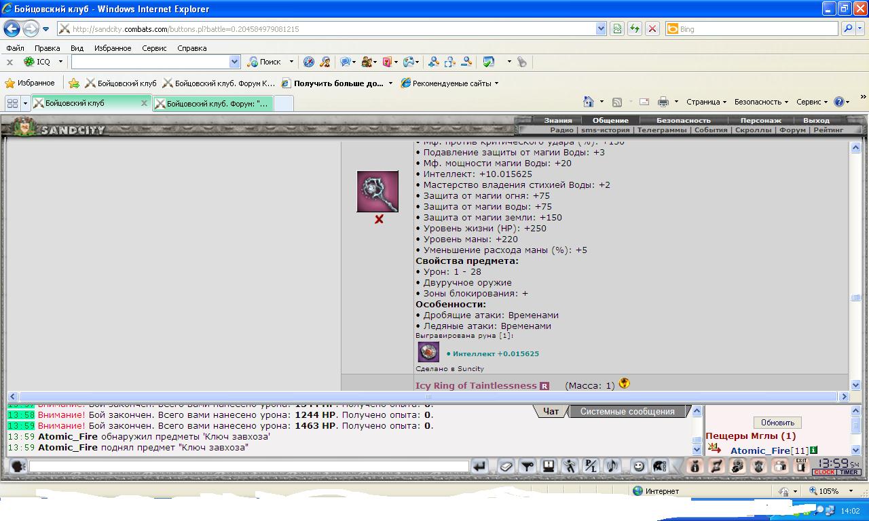The image size is (869, 521).
Task: Click the scroll icon in game bar
Action: pos(716,466)
